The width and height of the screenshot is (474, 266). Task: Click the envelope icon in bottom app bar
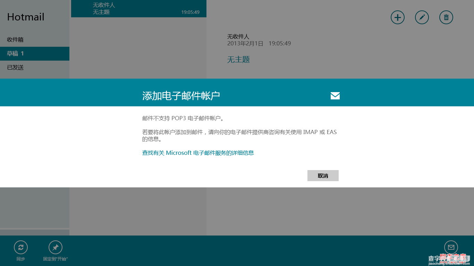tap(451, 247)
